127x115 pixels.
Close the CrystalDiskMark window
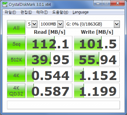[118, 3]
